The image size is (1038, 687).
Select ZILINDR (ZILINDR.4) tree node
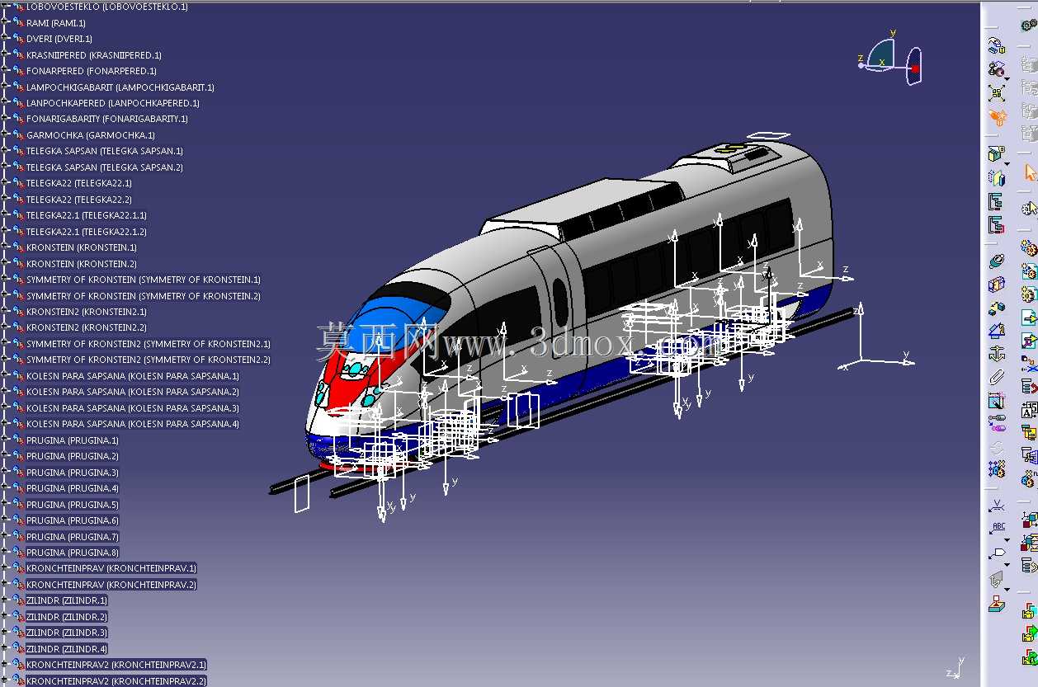tap(67, 649)
